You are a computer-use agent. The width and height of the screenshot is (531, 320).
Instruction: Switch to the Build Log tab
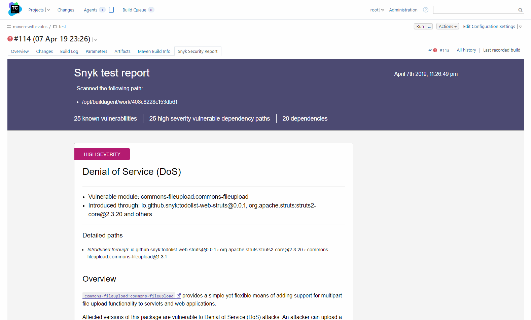coord(69,51)
